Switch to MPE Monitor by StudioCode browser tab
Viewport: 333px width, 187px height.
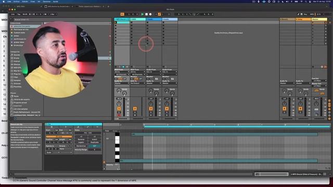[58, 6]
